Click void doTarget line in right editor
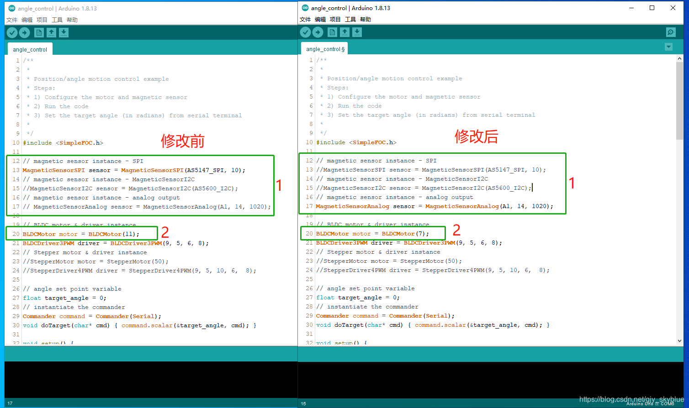Screen dimensions: 689x408 (433, 325)
